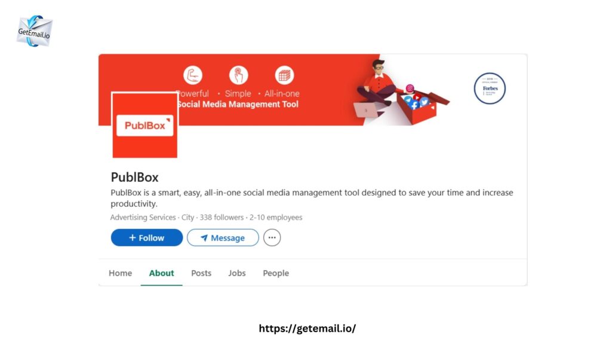Open the three-dot more options menu

pyautogui.click(x=272, y=238)
